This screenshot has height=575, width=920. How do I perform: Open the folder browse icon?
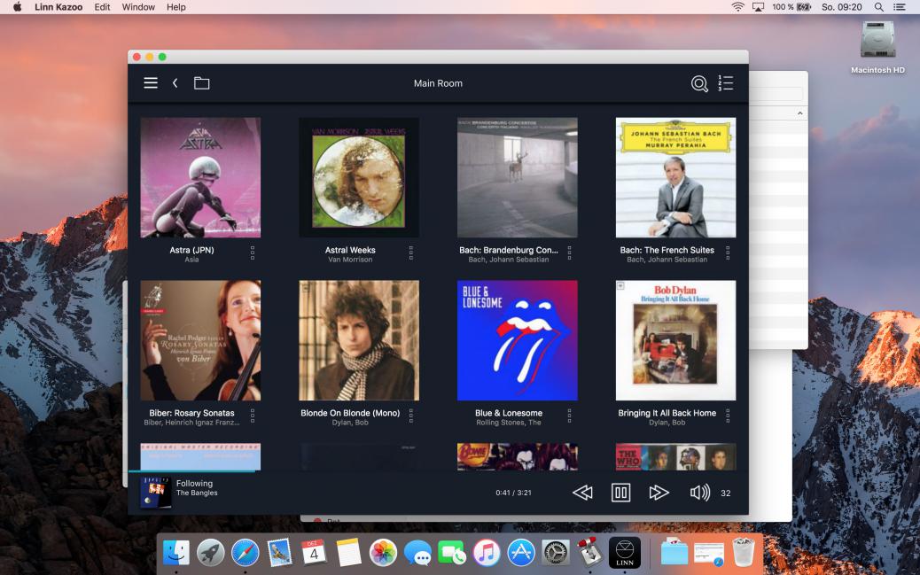[202, 83]
